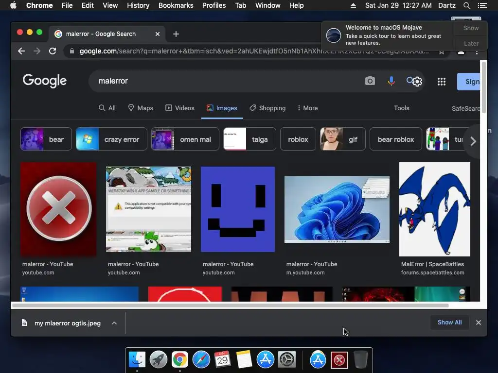Click the blue magnifier search icon

pyautogui.click(x=410, y=80)
